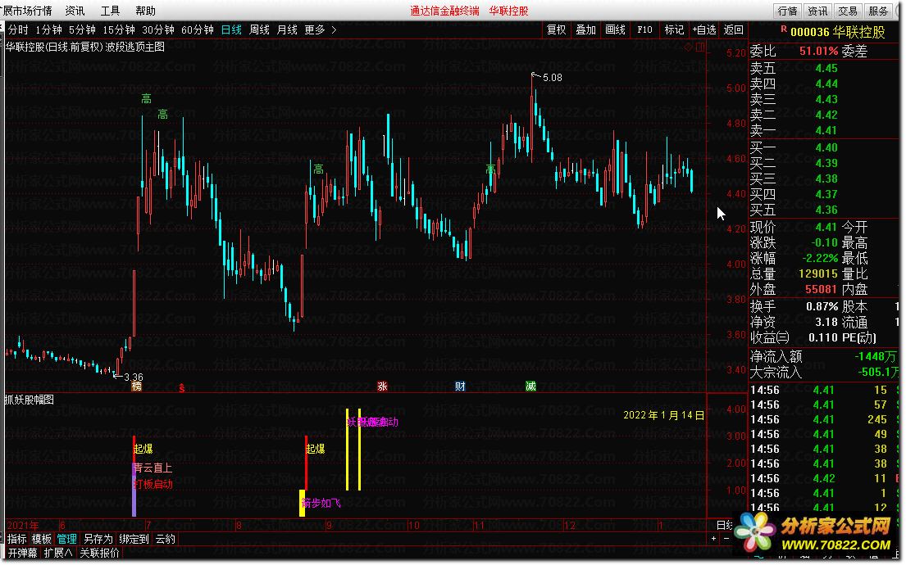Click the 返回 back button
The width and height of the screenshot is (906, 565).
click(x=733, y=29)
